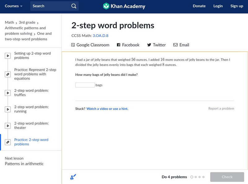Open the Donate page
Screen dimensions: 248x184
[199, 6]
